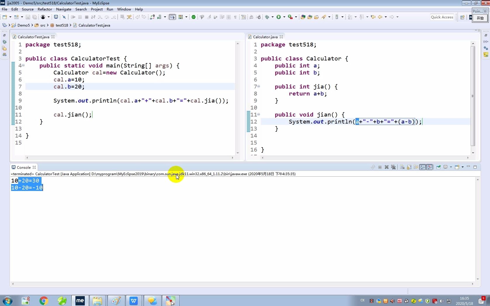
Task: Select the CalculatorTest.java editor tab
Action: pyautogui.click(x=33, y=37)
